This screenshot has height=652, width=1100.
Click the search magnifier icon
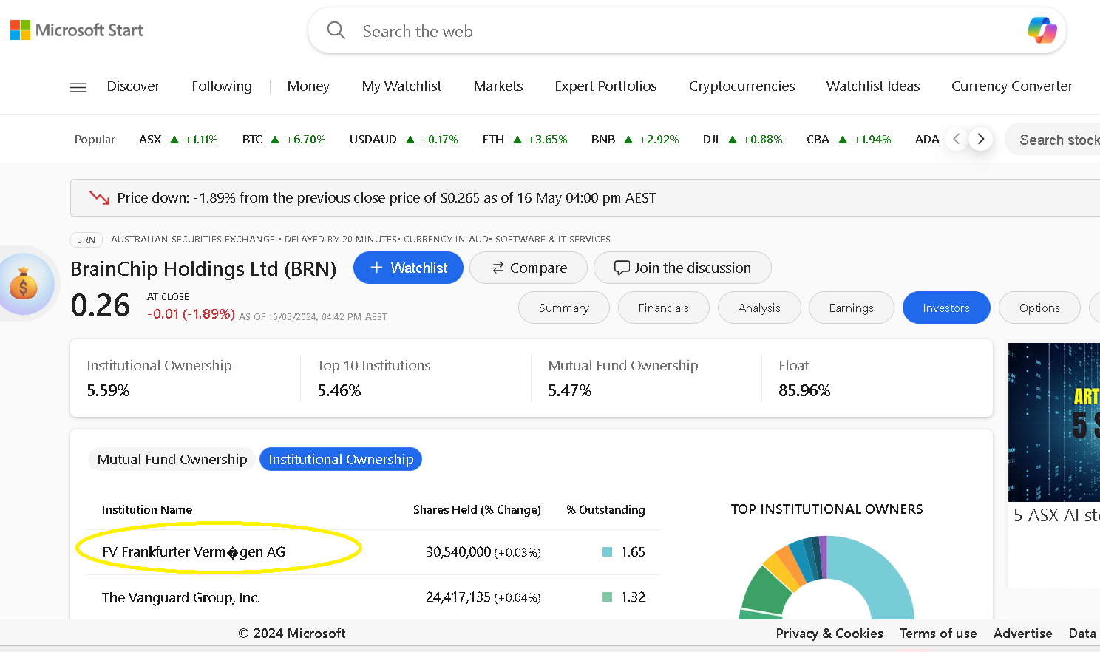tap(336, 30)
